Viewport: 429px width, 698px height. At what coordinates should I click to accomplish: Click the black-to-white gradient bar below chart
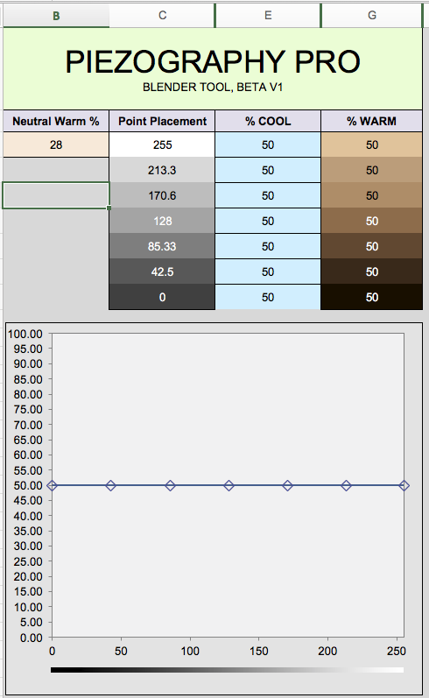228,669
